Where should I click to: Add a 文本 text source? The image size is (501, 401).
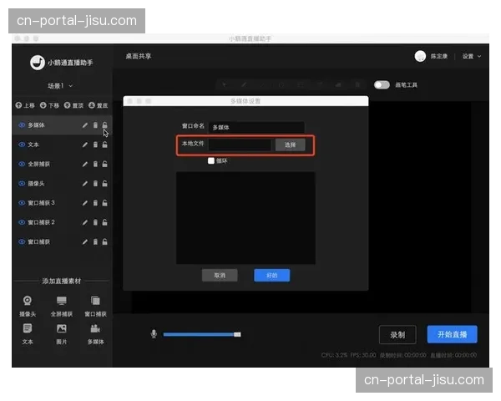[28, 332]
